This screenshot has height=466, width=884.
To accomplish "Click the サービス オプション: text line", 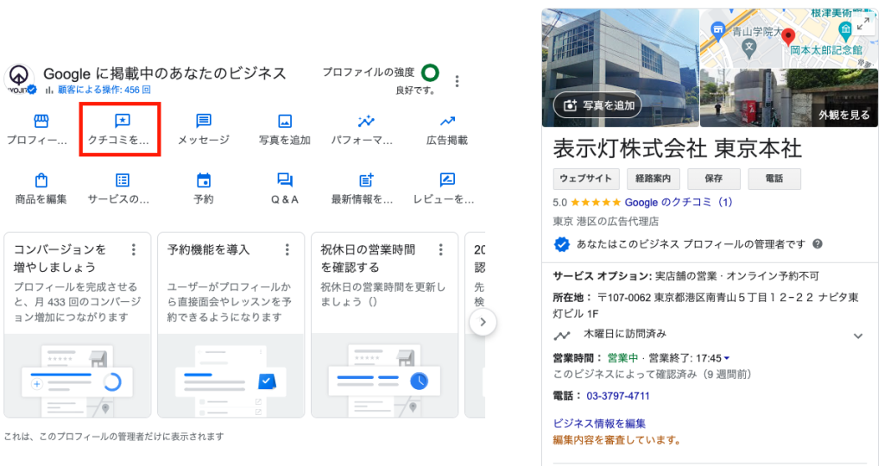I will (x=686, y=276).
